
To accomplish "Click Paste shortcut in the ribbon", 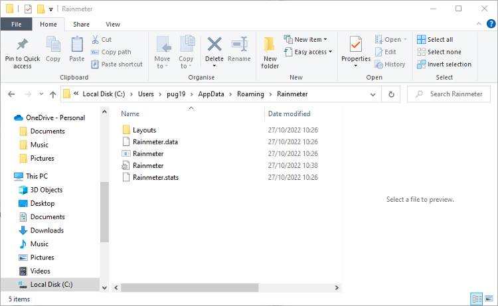I will pyautogui.click(x=117, y=64).
